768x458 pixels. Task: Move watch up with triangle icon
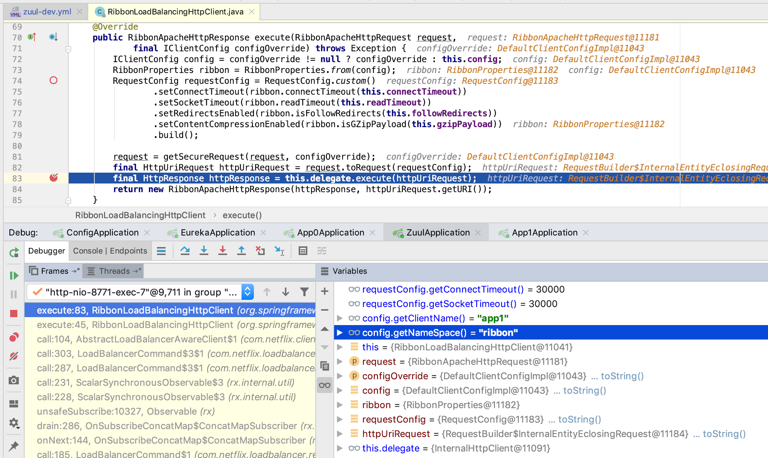pyautogui.click(x=325, y=329)
